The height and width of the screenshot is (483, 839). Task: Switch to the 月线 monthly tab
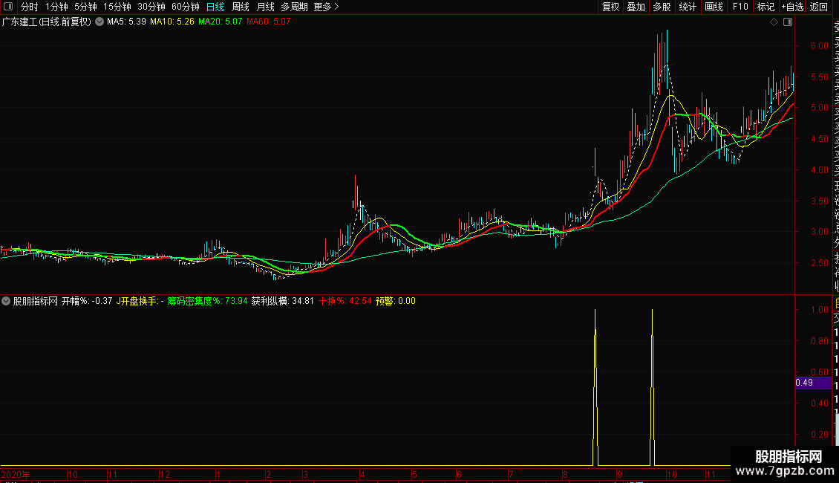tap(265, 7)
